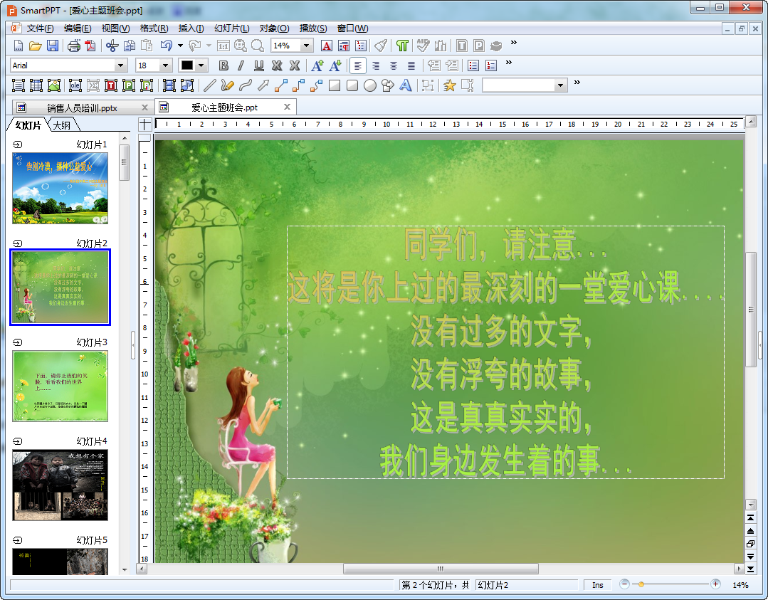Open the 插入(I) menu
The width and height of the screenshot is (768, 600).
(191, 28)
